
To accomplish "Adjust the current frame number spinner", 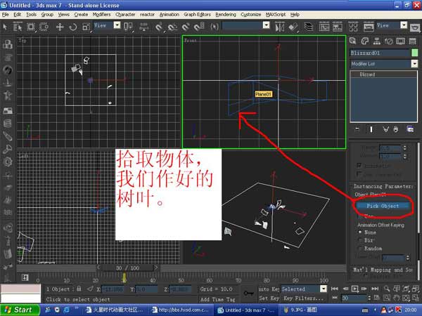I will (x=369, y=298).
